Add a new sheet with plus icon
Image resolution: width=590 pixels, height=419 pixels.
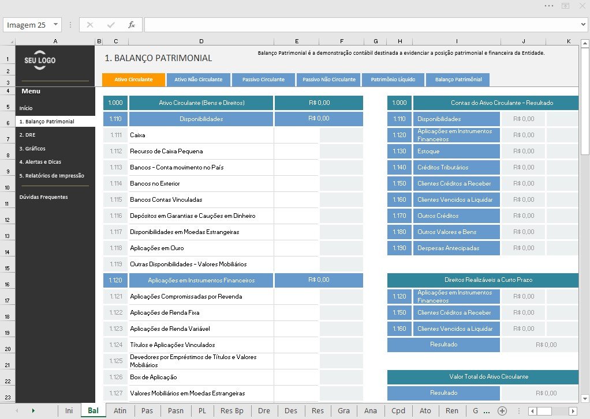click(502, 411)
